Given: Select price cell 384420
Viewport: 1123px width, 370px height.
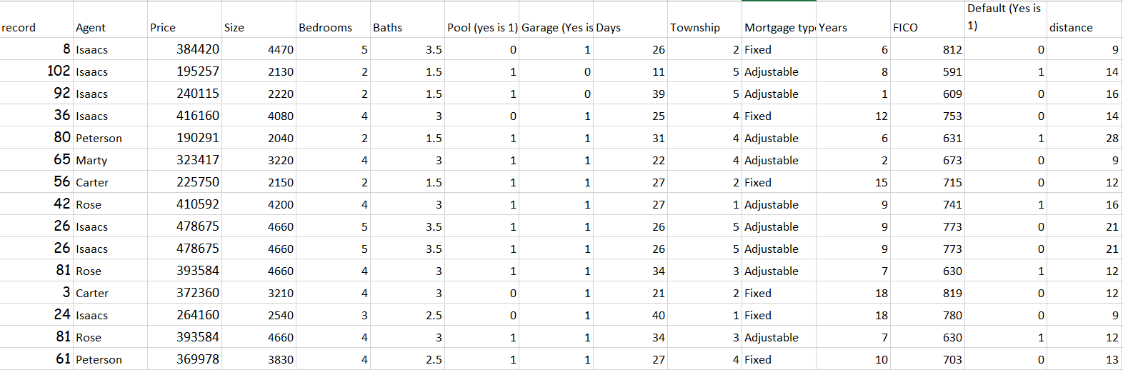Looking at the screenshot, I should point(184,49).
